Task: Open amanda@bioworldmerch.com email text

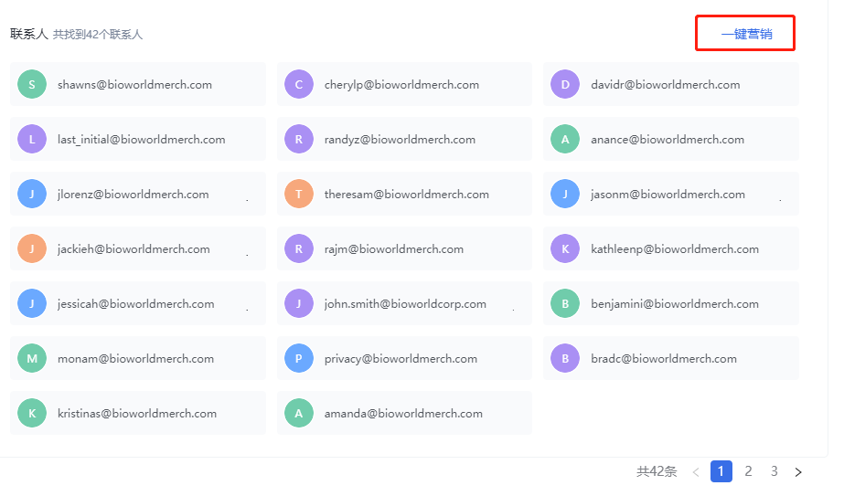Action: (x=403, y=414)
